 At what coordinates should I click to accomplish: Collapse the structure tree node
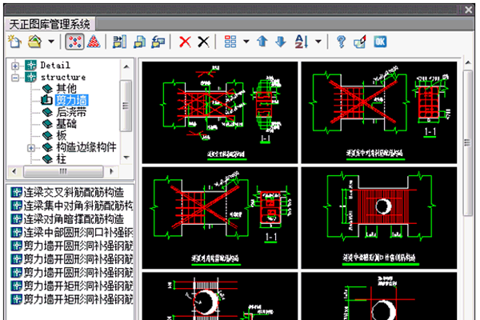click(x=14, y=78)
